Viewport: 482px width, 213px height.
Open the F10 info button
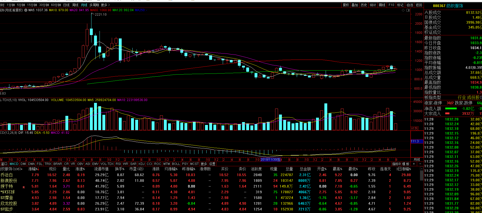391,5
